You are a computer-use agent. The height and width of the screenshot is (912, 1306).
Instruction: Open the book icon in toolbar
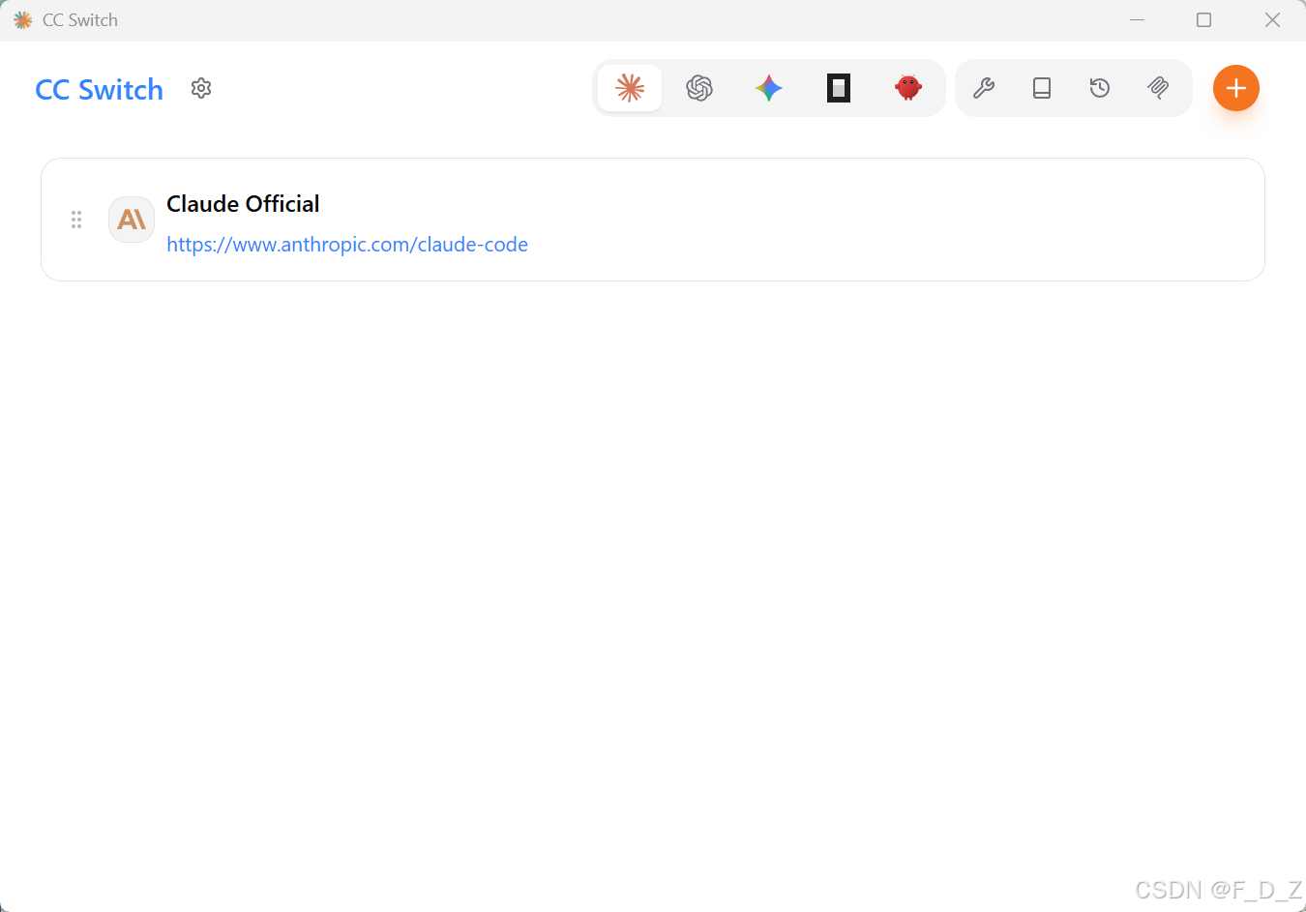coord(1042,88)
